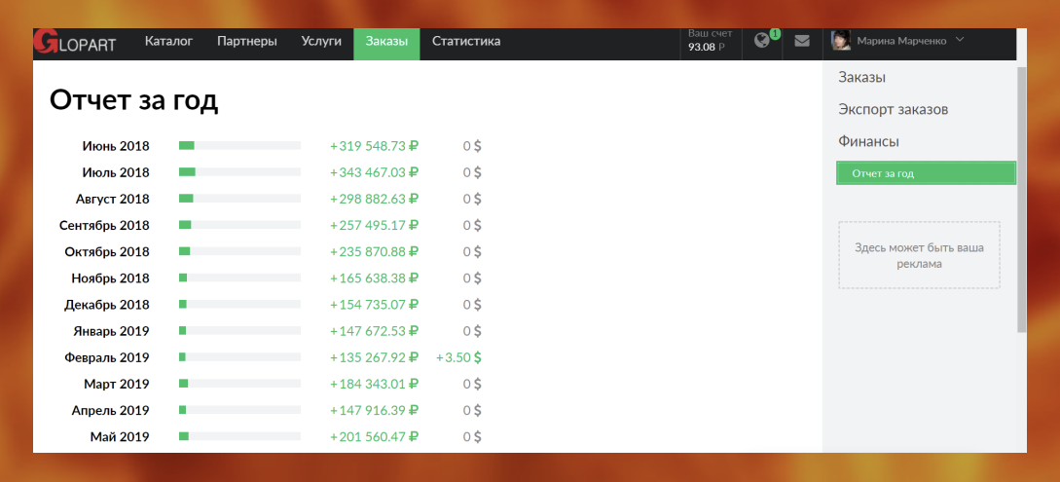Click the Здесь может быть ваша реклама box
This screenshot has height=482, width=1060.
coord(920,255)
